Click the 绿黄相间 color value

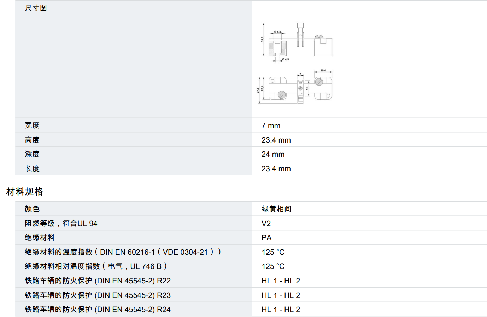(x=276, y=209)
